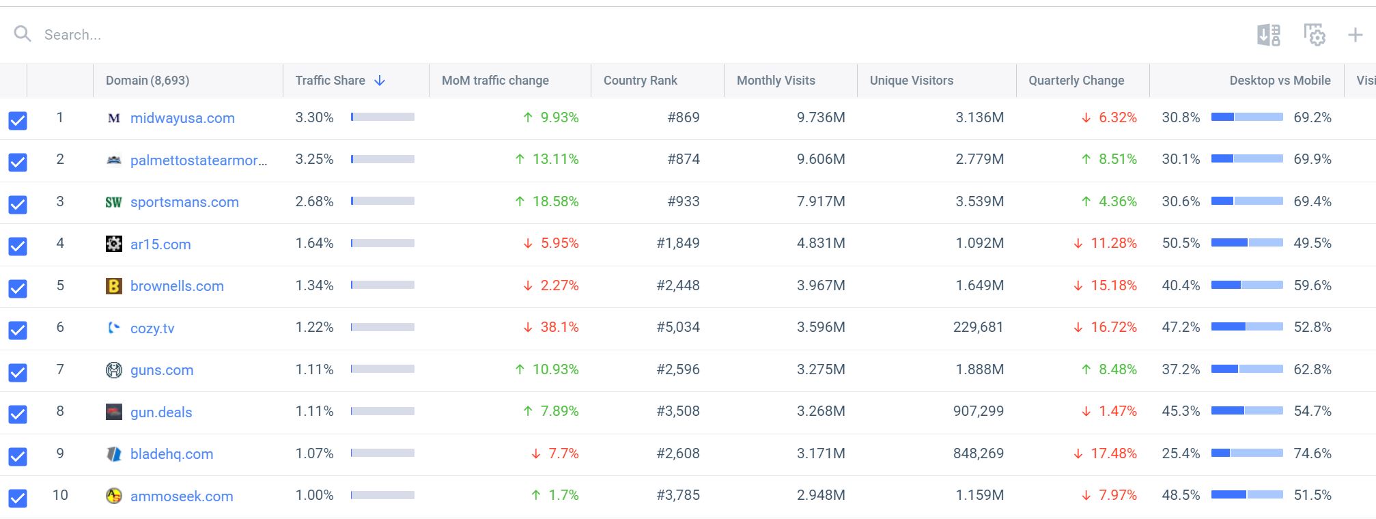Sort by MoM traffic change header
The image size is (1376, 519).
point(495,81)
